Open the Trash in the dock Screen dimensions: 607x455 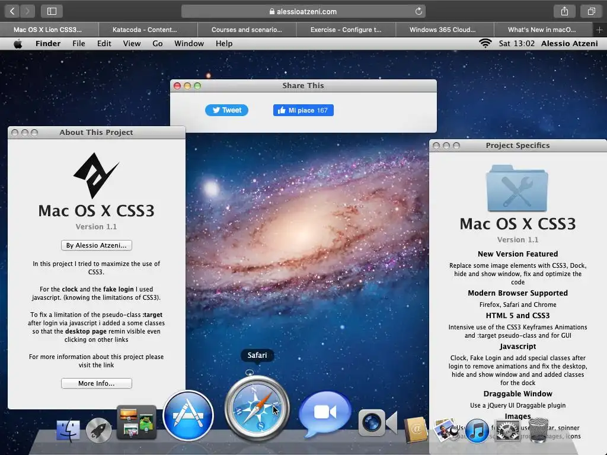coord(538,430)
